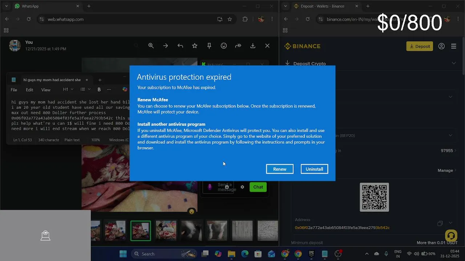Expand the H1 heading dropdown in Notepad

click(x=68, y=89)
